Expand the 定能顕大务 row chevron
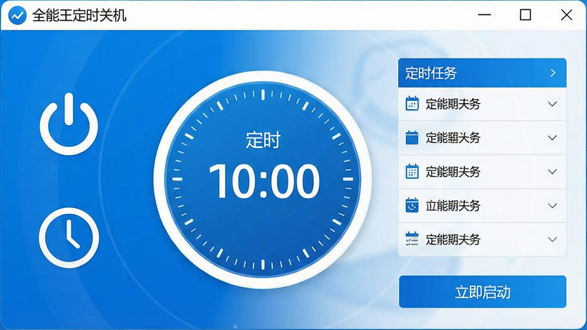This screenshot has width=587, height=330. tap(553, 137)
